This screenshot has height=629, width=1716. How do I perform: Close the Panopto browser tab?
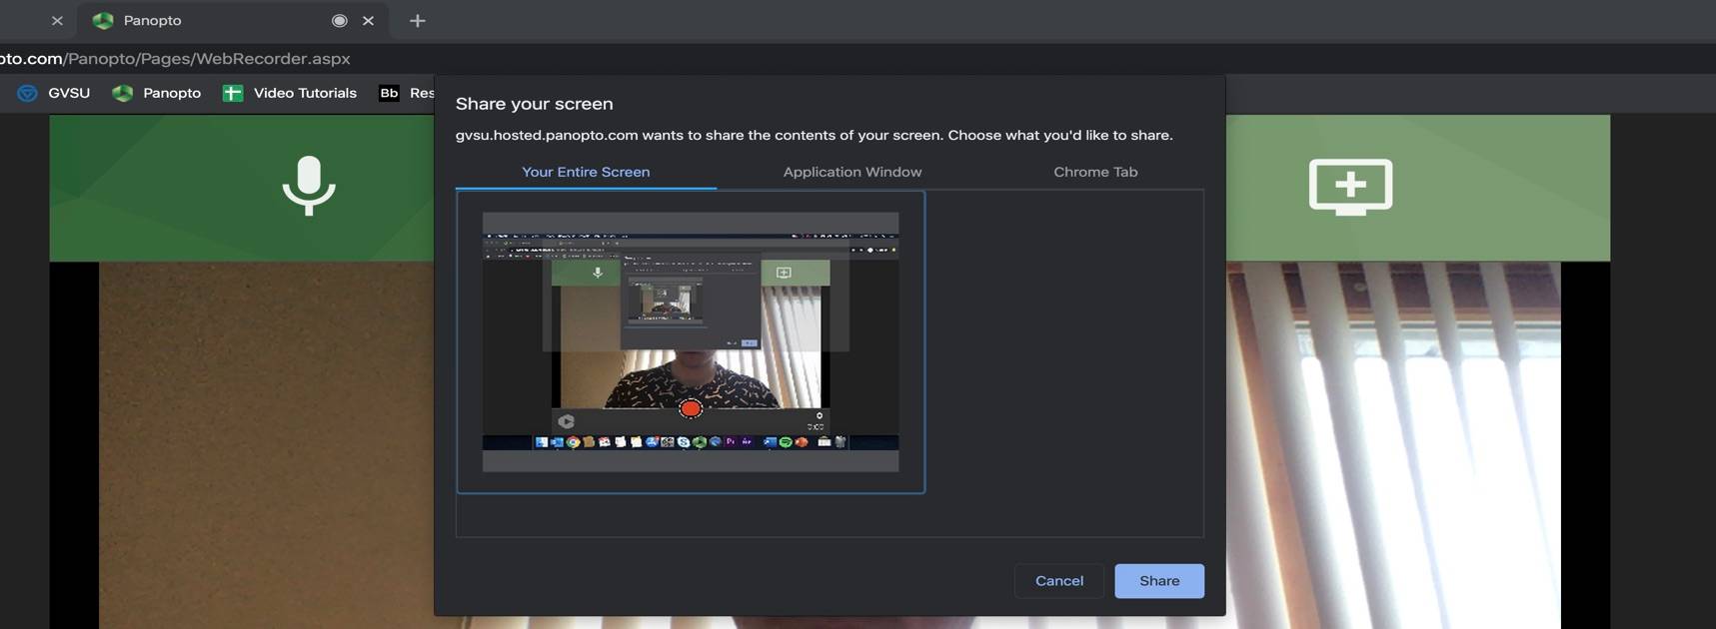tap(369, 20)
